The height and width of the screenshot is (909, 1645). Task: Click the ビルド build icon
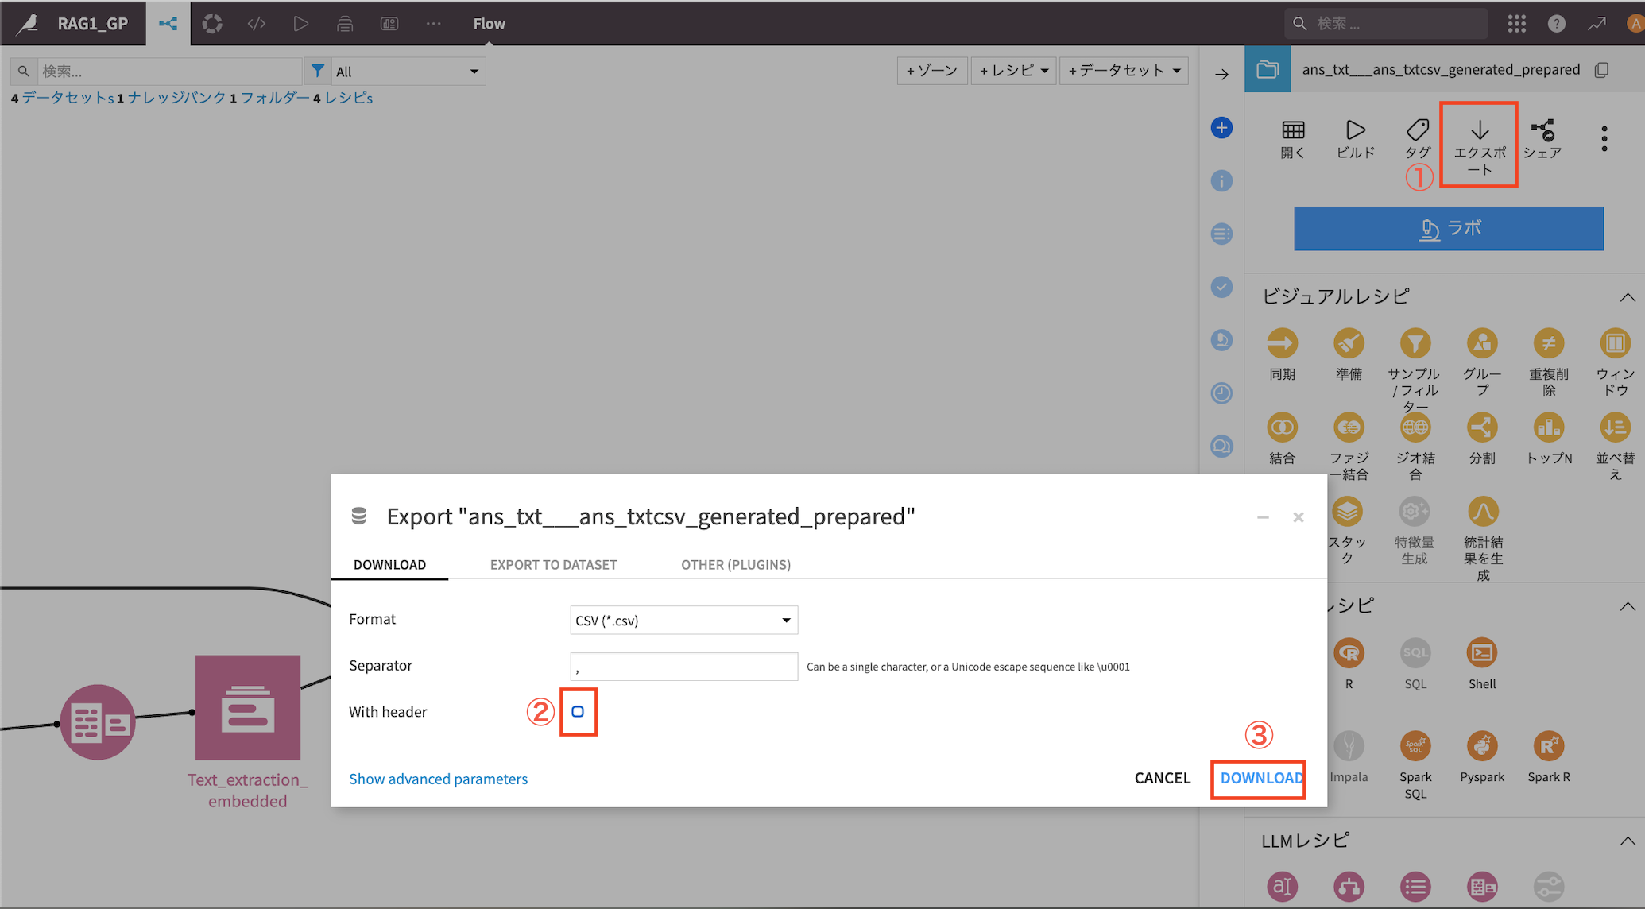pos(1355,130)
